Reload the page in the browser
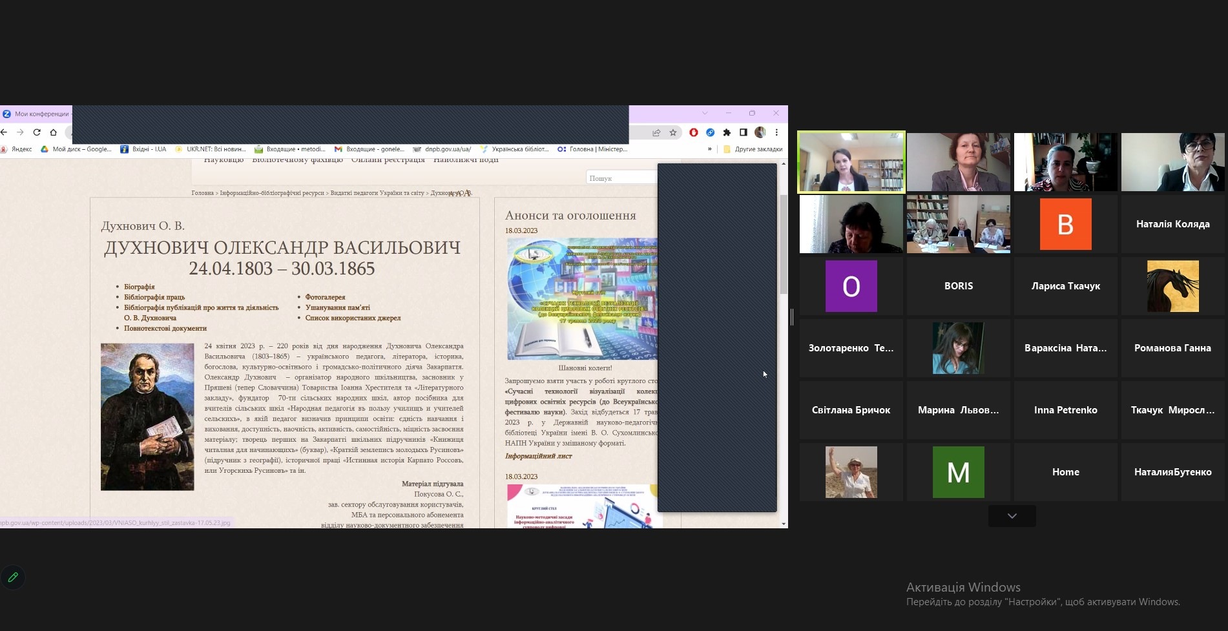 [37, 132]
